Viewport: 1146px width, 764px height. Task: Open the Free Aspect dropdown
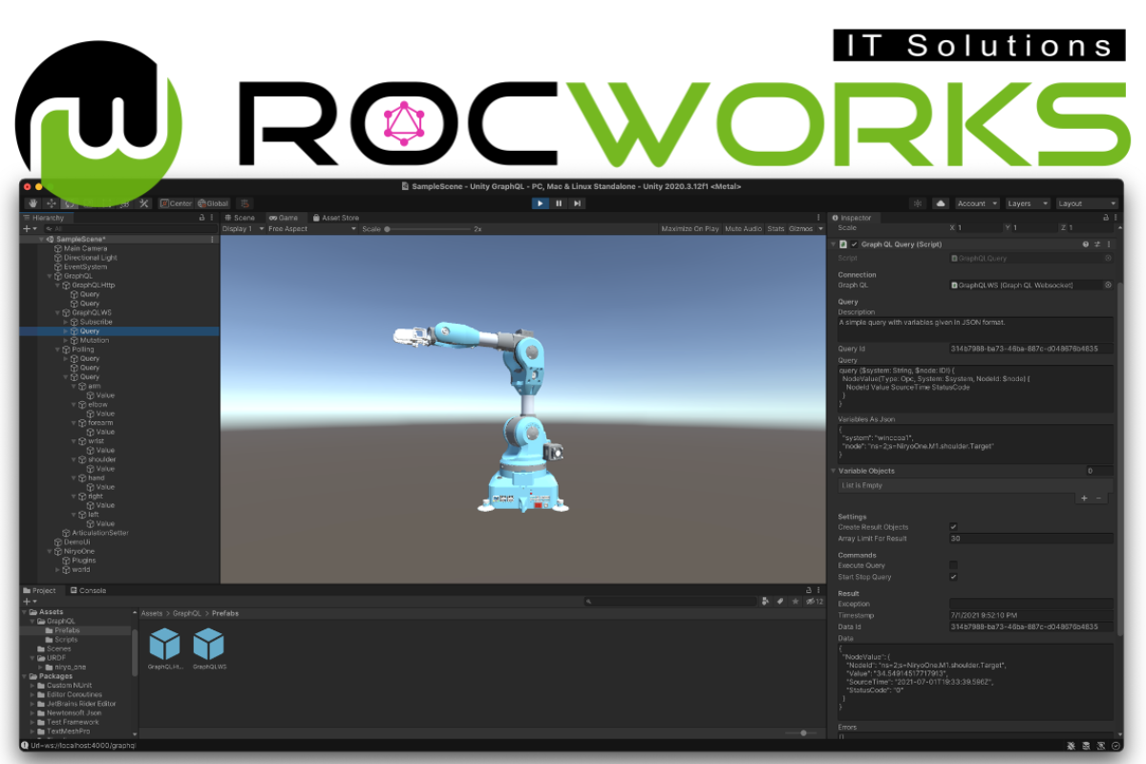[x=311, y=229]
